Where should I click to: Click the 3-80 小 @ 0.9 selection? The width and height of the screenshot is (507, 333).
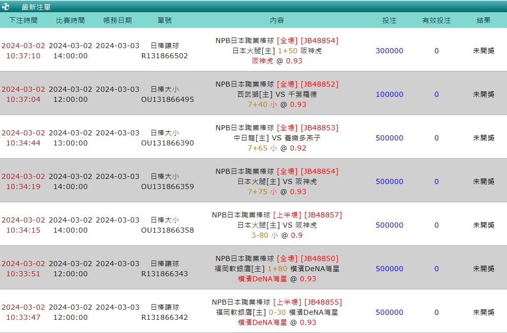[277, 236]
